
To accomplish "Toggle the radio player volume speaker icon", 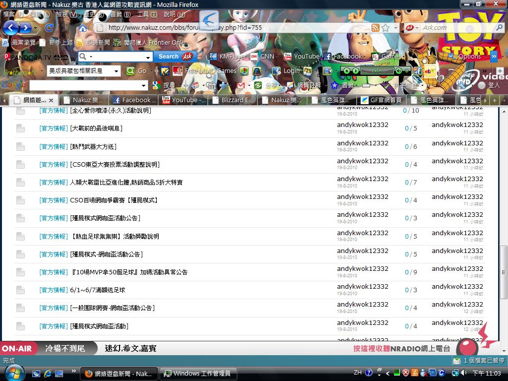I will tap(398, 71).
